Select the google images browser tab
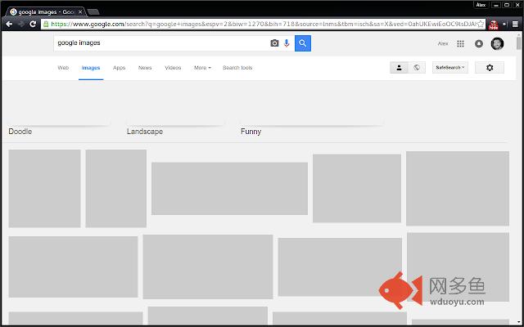Screen dimensions: 524x327 pos(45,12)
